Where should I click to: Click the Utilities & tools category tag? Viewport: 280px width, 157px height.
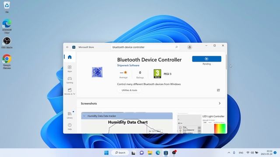129,90
